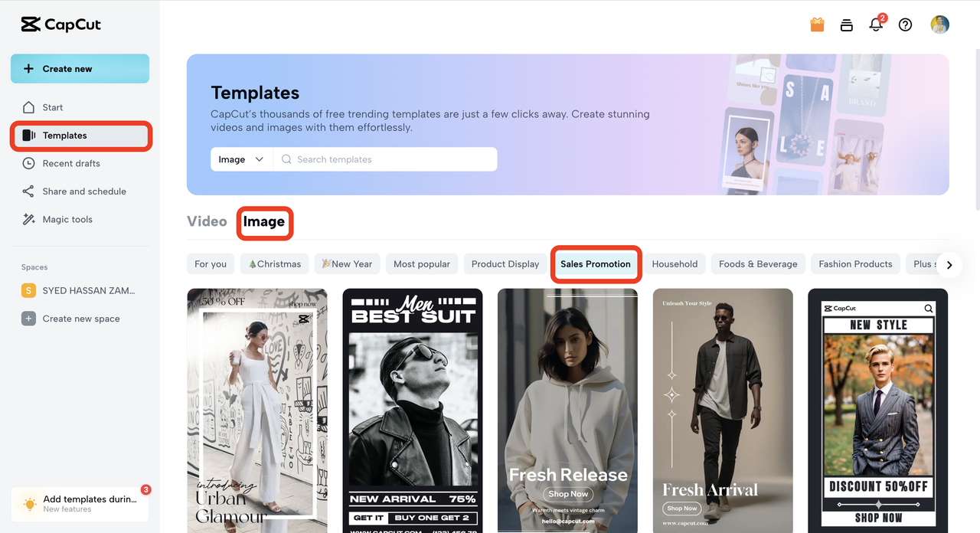Viewport: 980px width, 533px height.
Task: Click the Spaces section label
Action: 34,267
